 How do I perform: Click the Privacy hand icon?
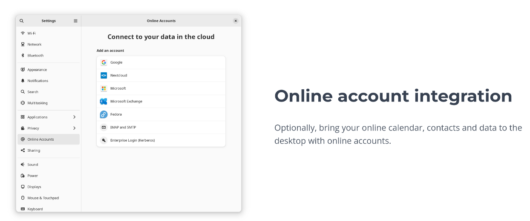click(x=23, y=128)
